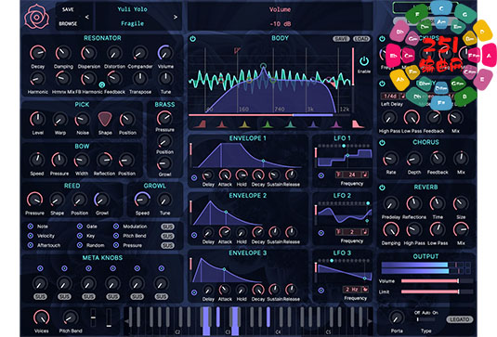The width and height of the screenshot is (497, 337).
Task: Click the Volume -10 dB parameter display
Action: click(281, 17)
